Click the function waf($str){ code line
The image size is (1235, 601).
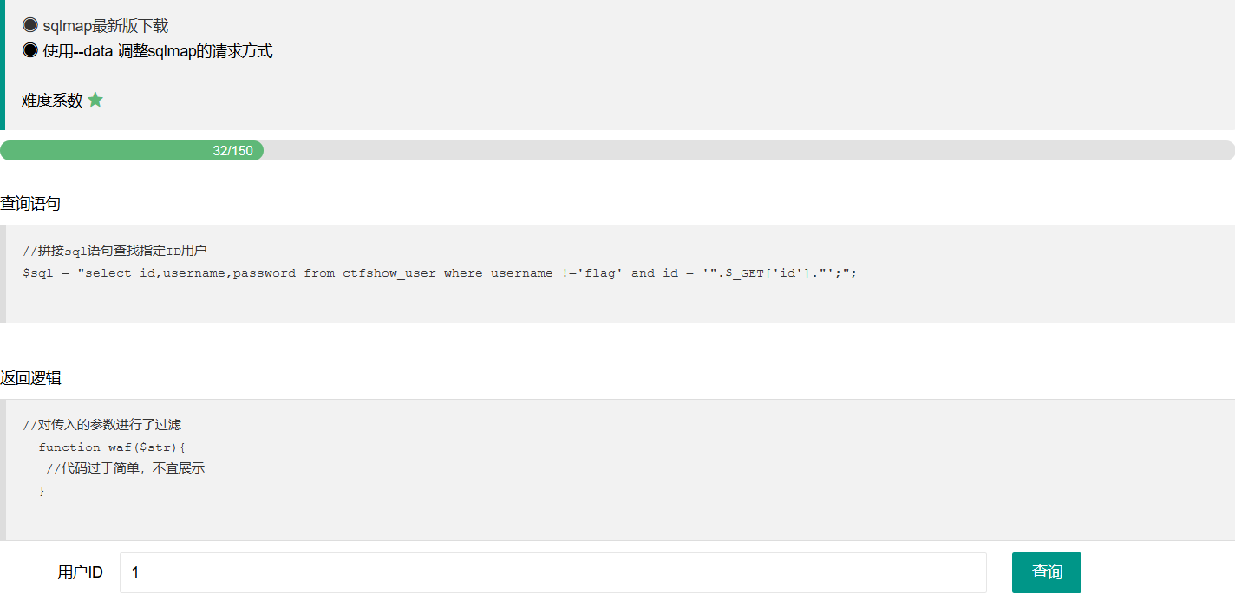click(112, 447)
